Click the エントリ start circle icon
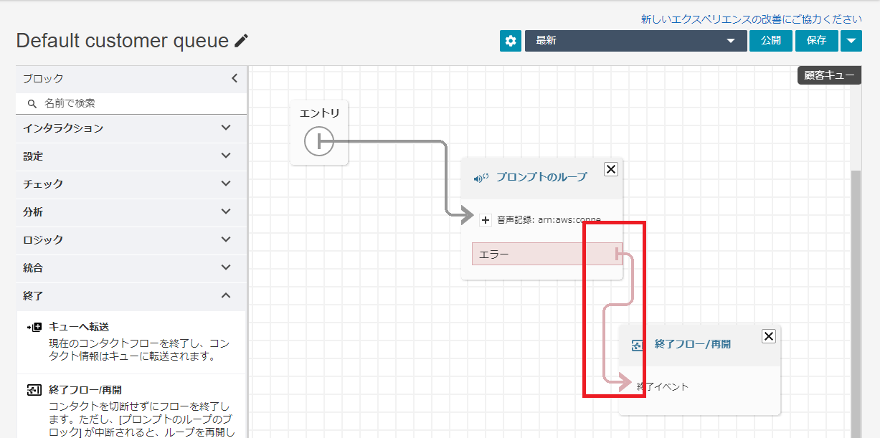The width and height of the screenshot is (880, 438). coord(319,141)
